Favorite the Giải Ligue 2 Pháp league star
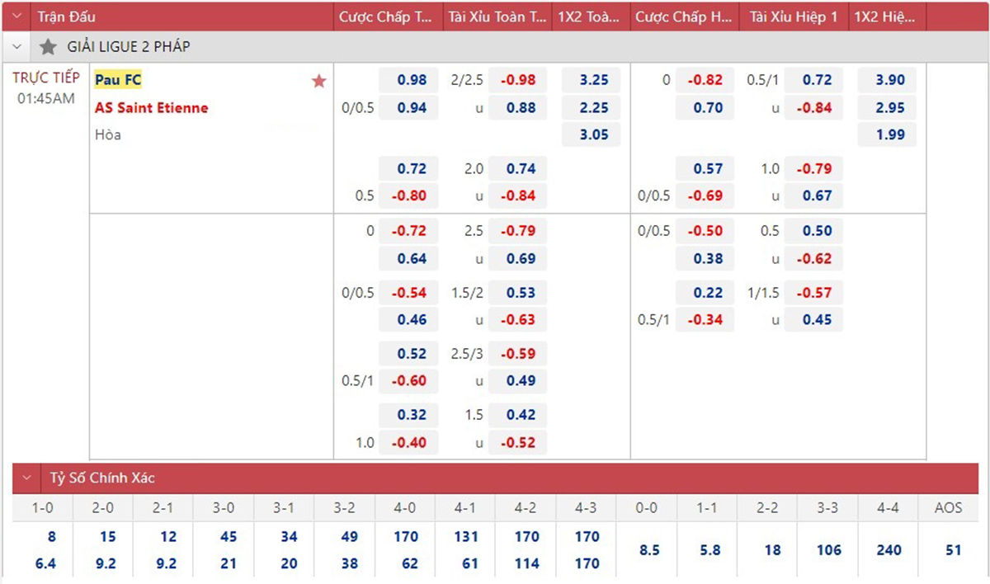Screen dimensions: 990x584 click(48, 47)
